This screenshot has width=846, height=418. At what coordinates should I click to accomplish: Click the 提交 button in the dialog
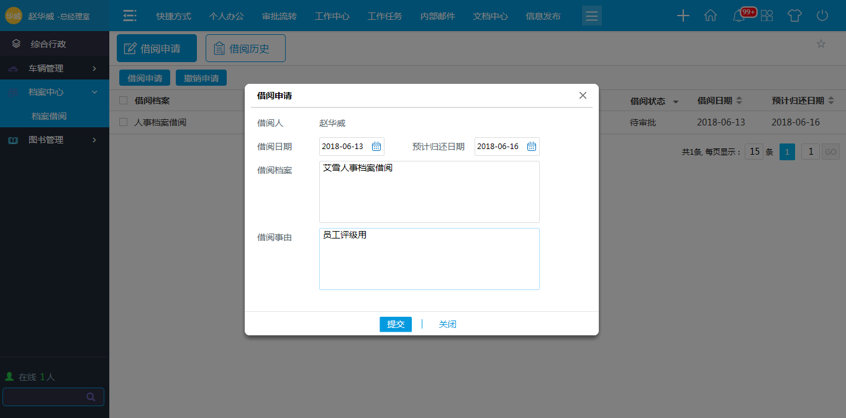(396, 324)
